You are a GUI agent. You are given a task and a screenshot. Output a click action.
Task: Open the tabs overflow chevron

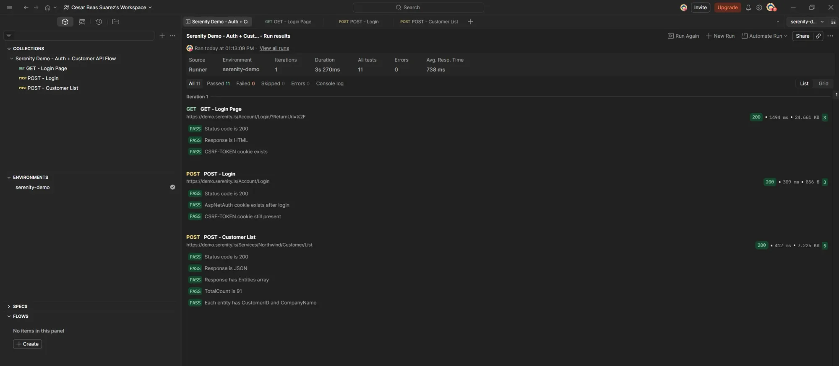click(x=778, y=22)
